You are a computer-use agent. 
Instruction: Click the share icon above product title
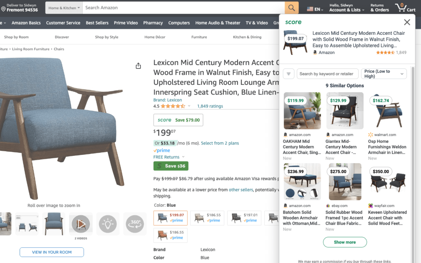tap(138, 66)
